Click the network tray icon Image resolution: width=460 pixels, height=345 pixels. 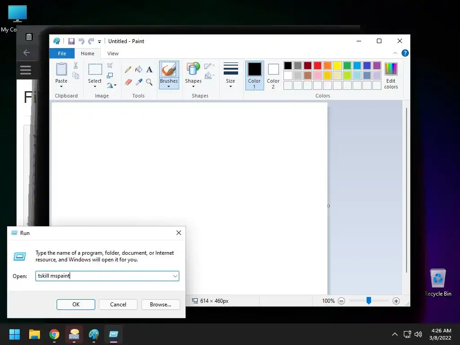(x=407, y=334)
